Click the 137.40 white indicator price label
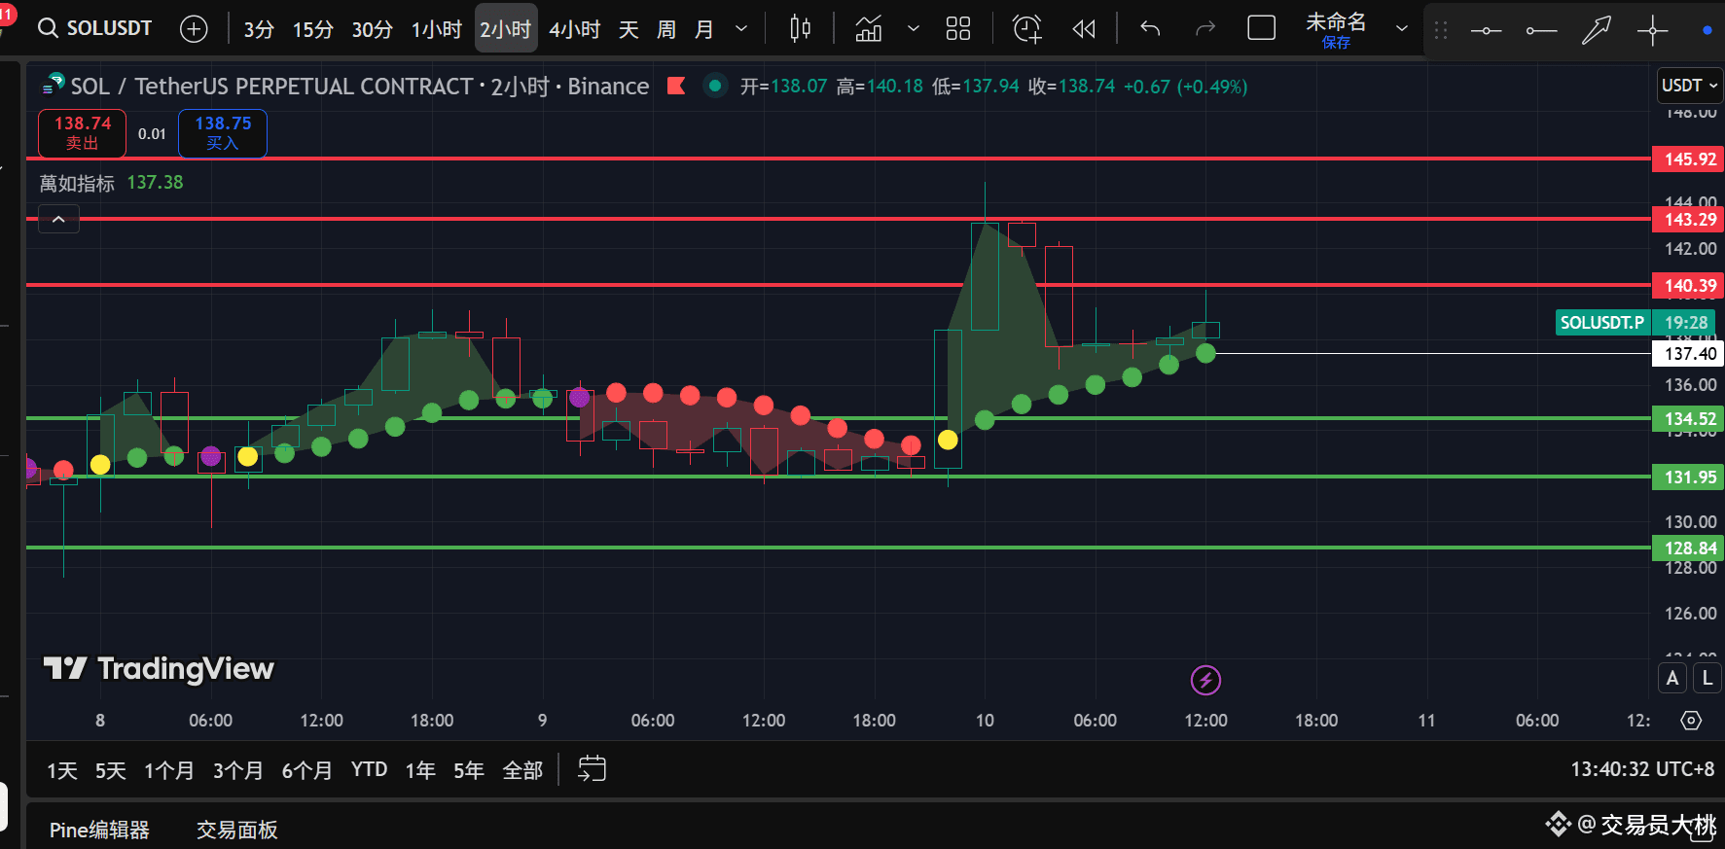This screenshot has height=849, width=1725. click(1688, 354)
